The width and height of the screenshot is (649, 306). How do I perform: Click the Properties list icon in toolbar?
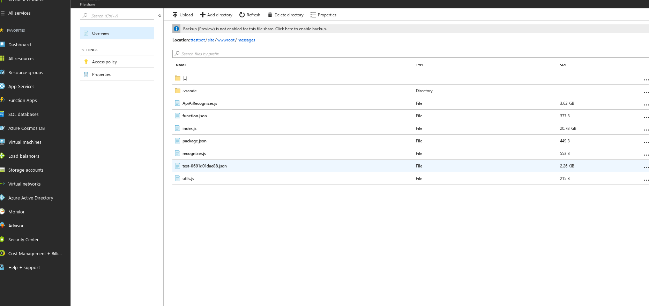[313, 15]
